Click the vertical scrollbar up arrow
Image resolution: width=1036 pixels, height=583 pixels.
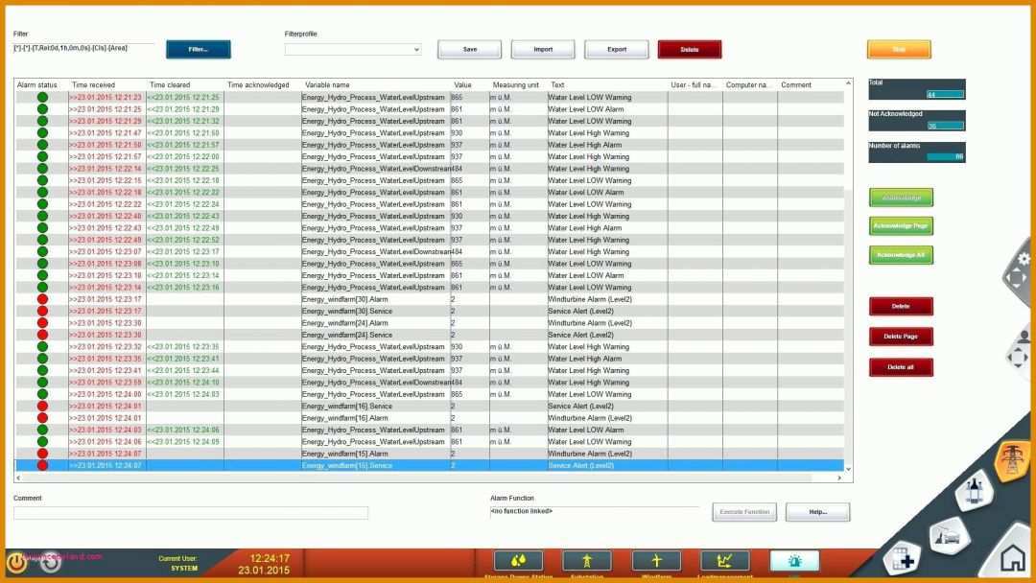(848, 83)
